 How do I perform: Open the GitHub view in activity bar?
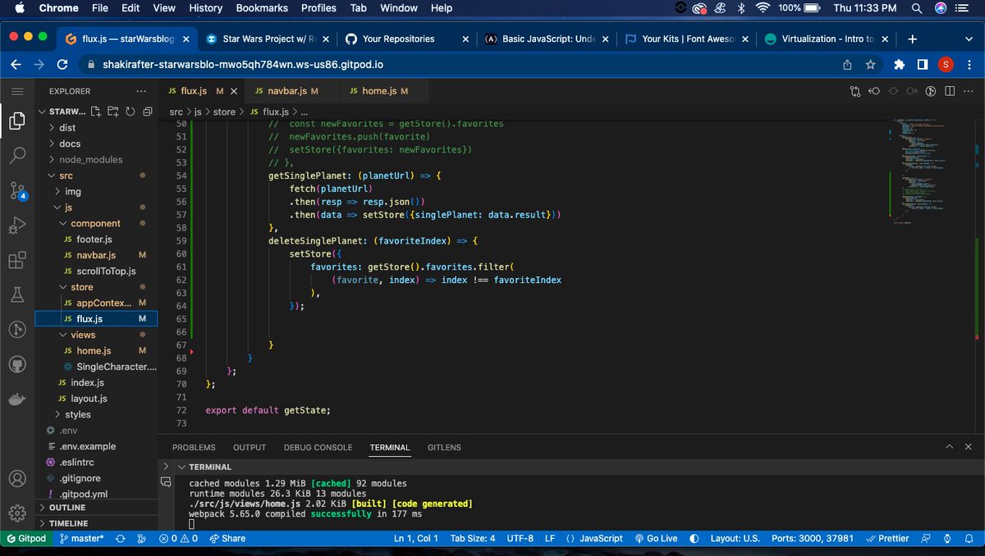tap(17, 365)
